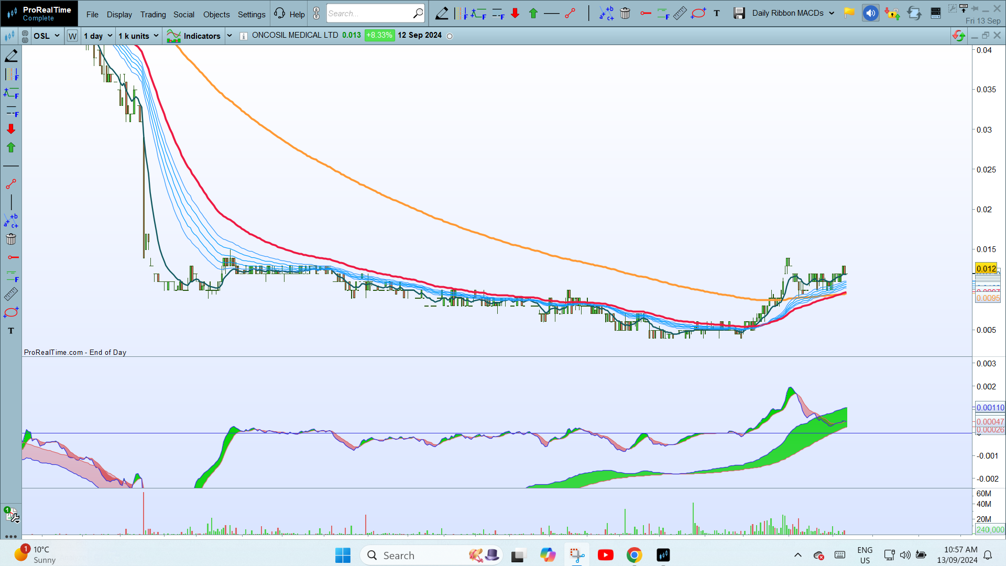Click the yellow flag alert icon
The width and height of the screenshot is (1006, 566).
849,13
